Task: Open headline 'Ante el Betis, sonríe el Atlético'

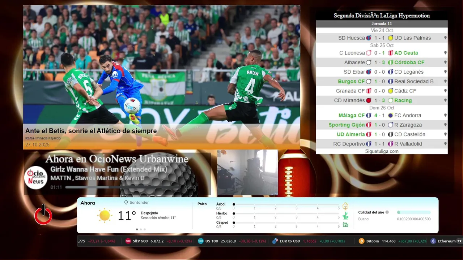Action: 91,131
